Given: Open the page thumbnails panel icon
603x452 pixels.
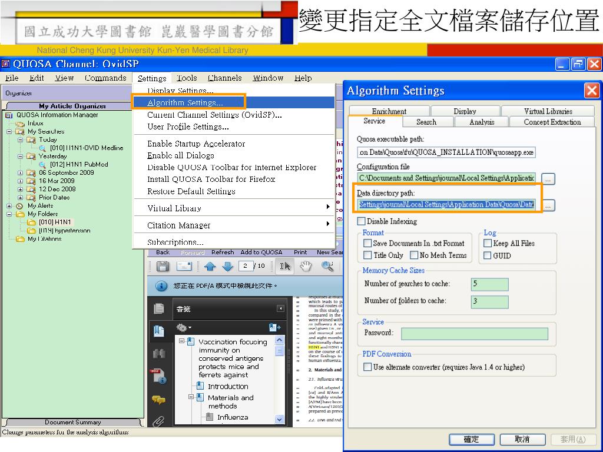Looking at the screenshot, I should 159,308.
